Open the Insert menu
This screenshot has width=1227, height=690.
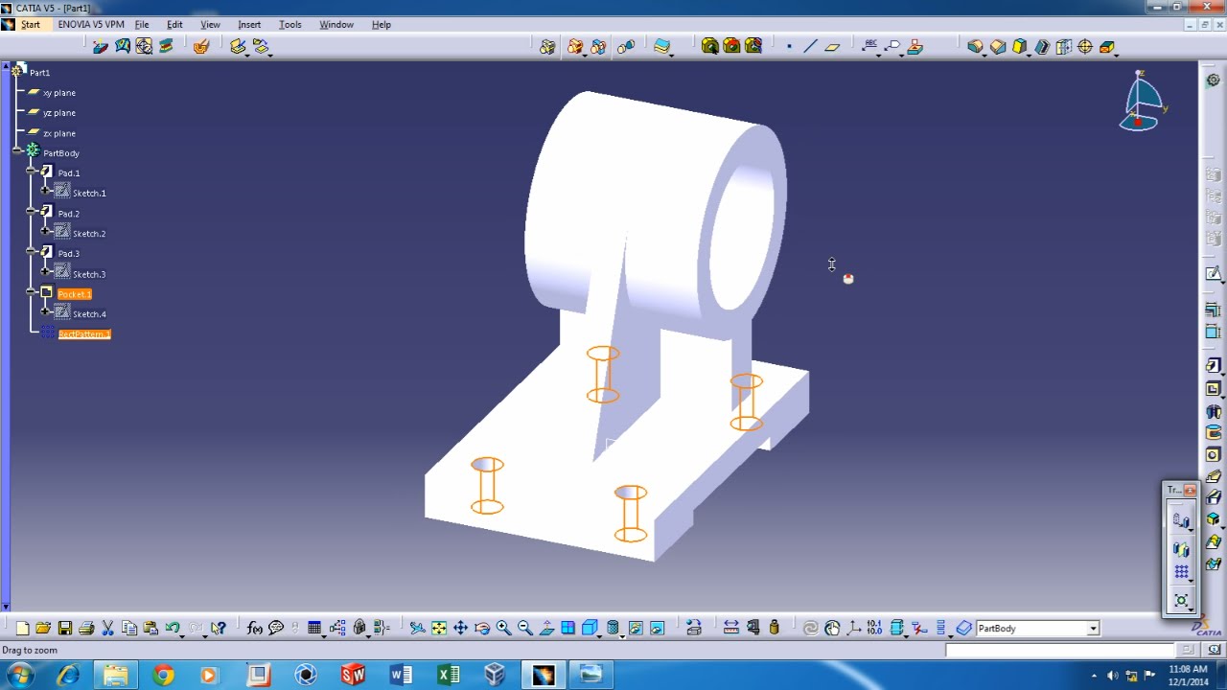[249, 24]
